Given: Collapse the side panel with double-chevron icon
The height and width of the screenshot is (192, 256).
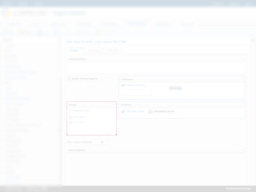Looking at the screenshot, I should [253, 40].
